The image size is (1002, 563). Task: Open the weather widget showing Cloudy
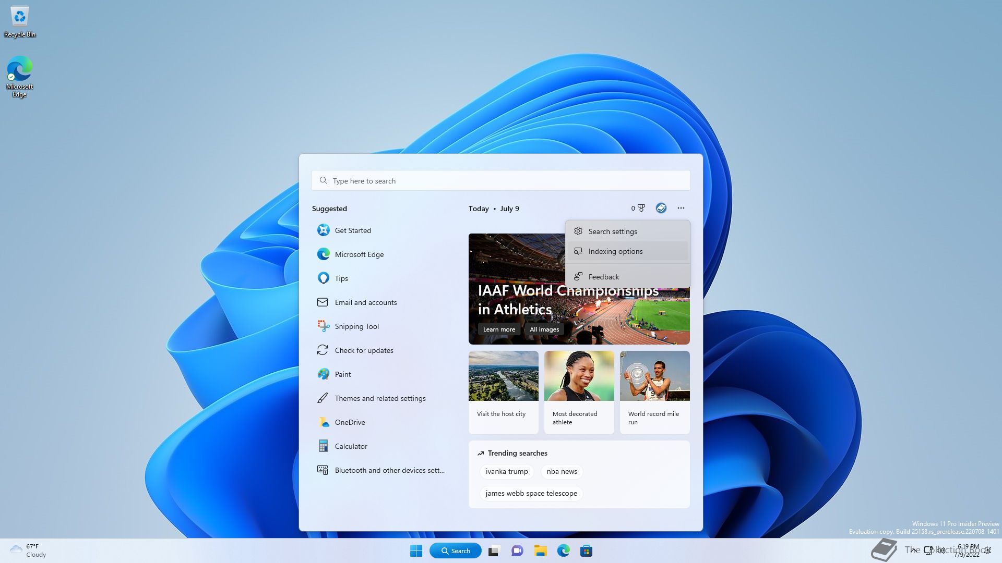[x=28, y=550]
